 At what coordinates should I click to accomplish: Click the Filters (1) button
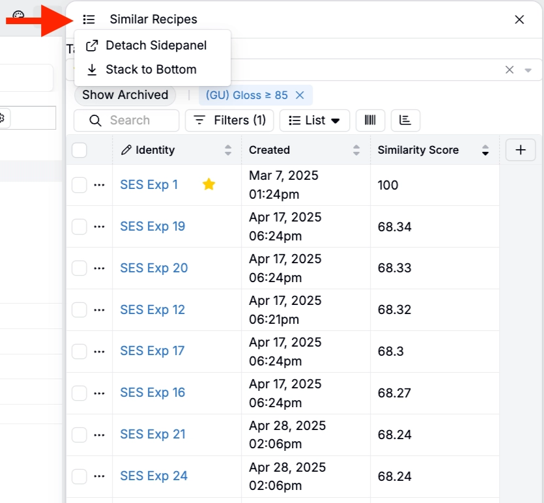coord(230,121)
